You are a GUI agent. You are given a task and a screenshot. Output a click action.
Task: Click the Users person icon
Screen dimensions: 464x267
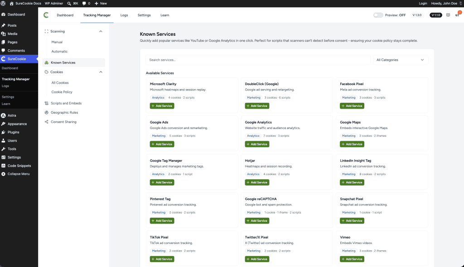pyautogui.click(x=4, y=141)
